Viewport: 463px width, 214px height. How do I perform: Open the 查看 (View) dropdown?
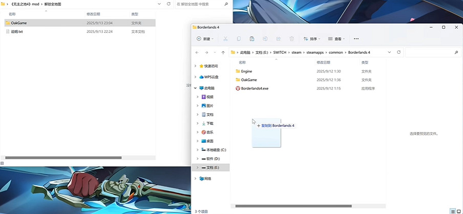point(336,39)
